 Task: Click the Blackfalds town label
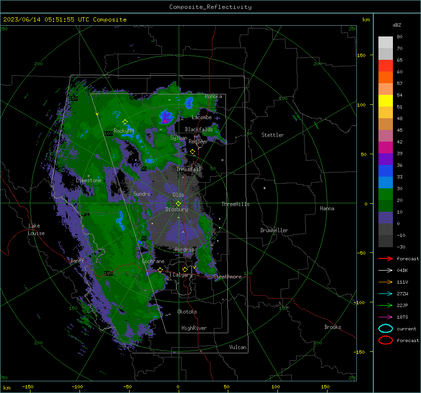[199, 129]
